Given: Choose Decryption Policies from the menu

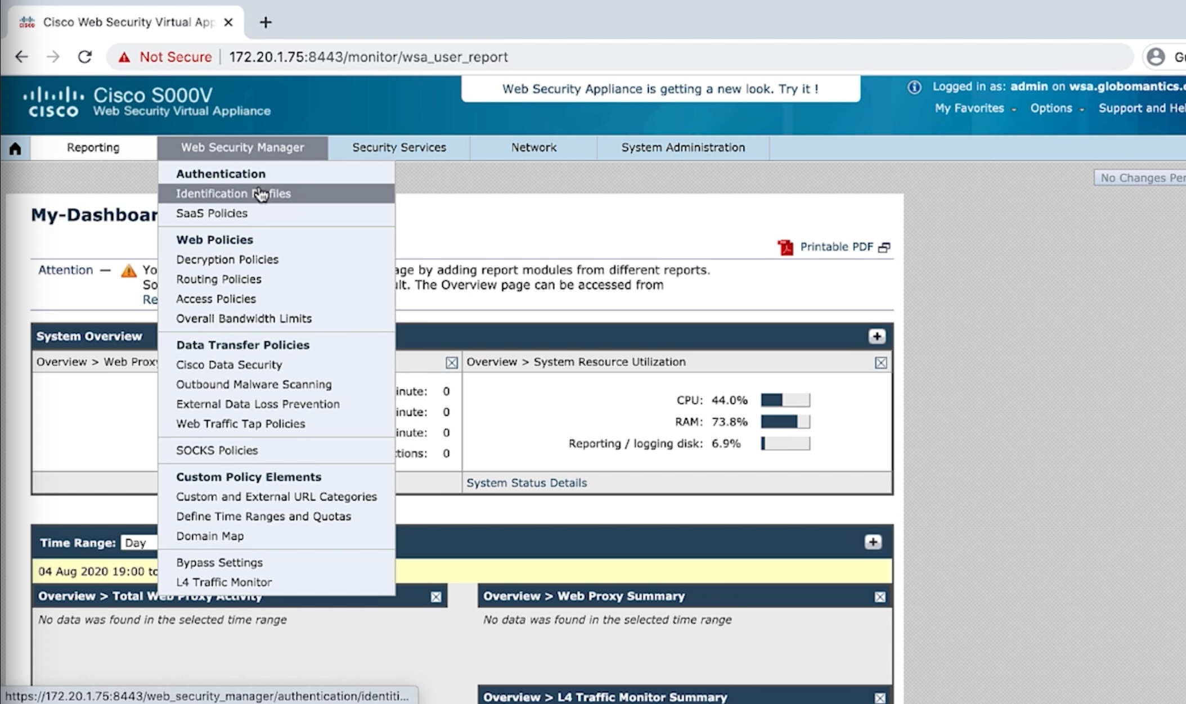Looking at the screenshot, I should pyautogui.click(x=276, y=259).
